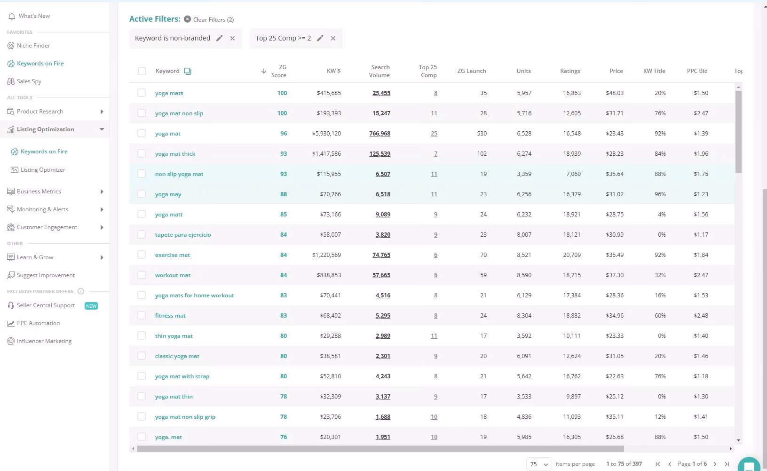This screenshot has height=471, width=767.
Task: Select the 'exercise mat' row checkbox
Action: [x=142, y=255]
